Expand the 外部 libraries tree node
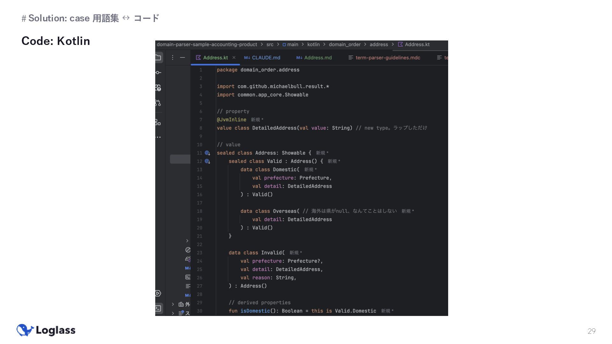612x344 pixels. [173, 305]
